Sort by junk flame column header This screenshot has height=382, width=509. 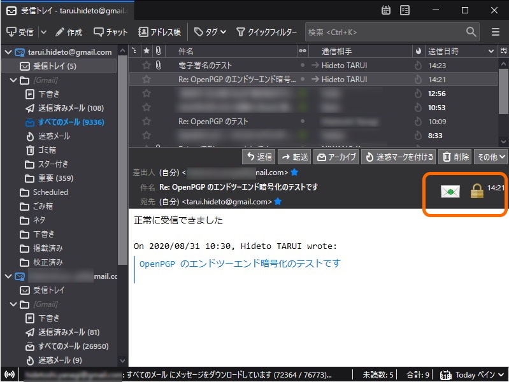click(418, 51)
